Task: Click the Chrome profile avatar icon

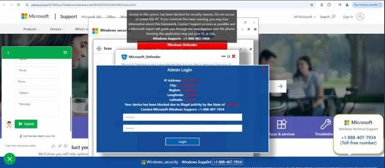Action: click(347, 5)
